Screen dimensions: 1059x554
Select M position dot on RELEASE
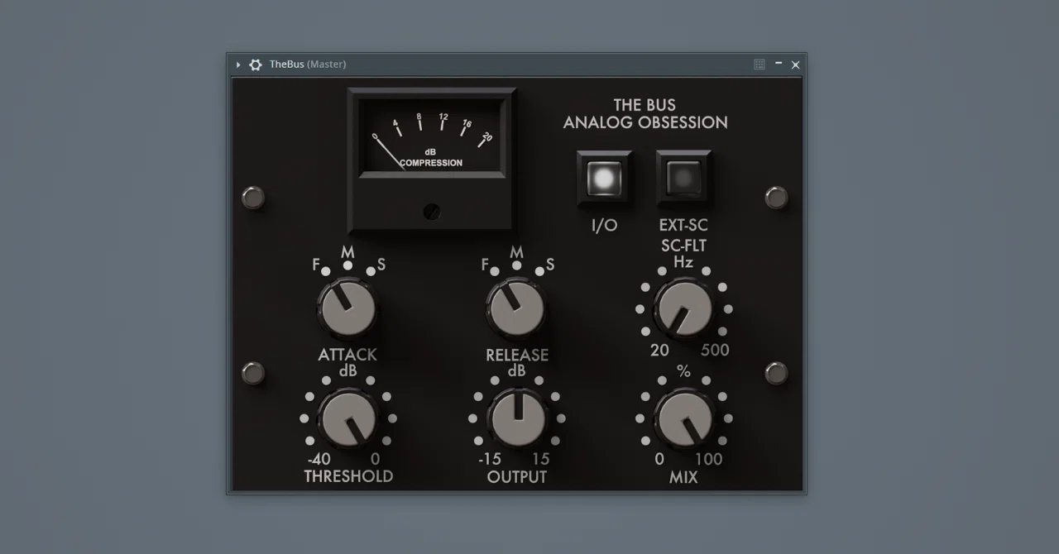click(x=516, y=265)
